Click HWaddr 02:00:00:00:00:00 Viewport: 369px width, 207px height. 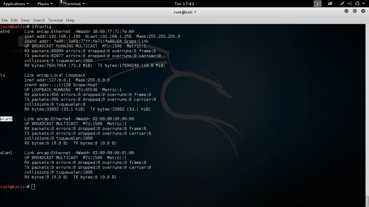(x=105, y=119)
